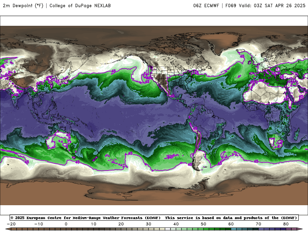Click the teal swatch below the 60 label
The image size is (308, 231).
234,229
